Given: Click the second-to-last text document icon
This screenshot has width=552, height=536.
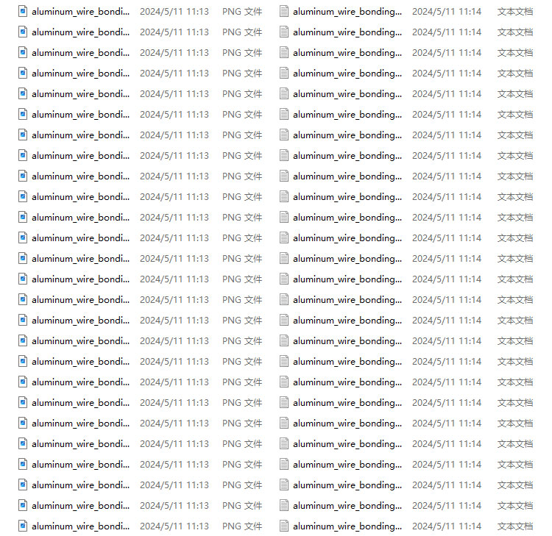Looking at the screenshot, I should point(284,505).
